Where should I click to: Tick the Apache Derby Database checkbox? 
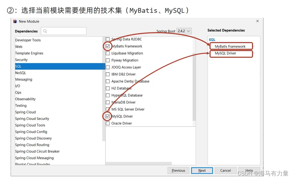click(x=108, y=81)
